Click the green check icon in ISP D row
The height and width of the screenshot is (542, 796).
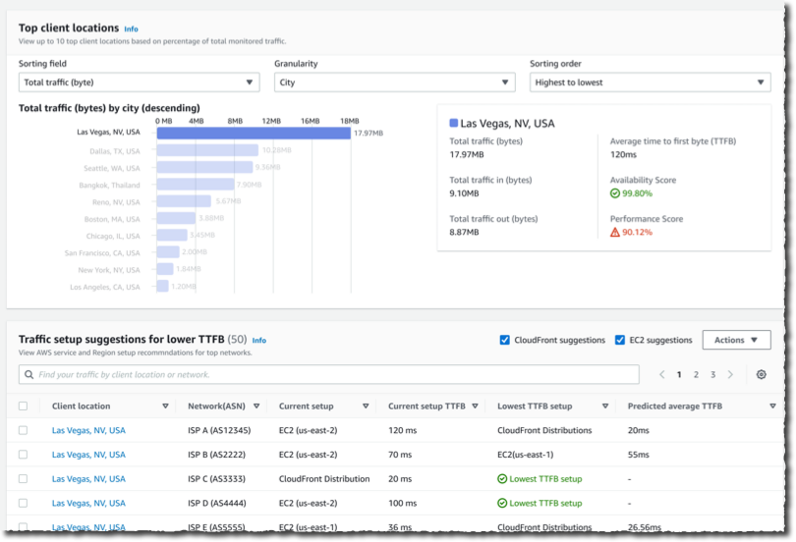pyautogui.click(x=502, y=504)
